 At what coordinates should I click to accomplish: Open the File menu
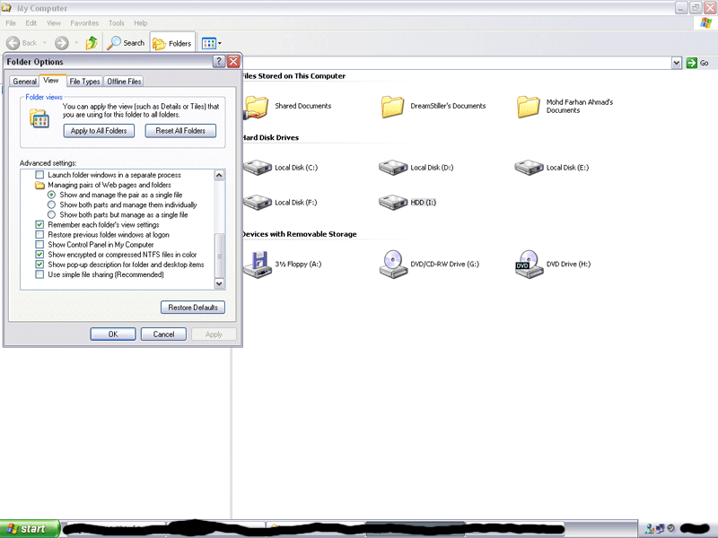[11, 23]
